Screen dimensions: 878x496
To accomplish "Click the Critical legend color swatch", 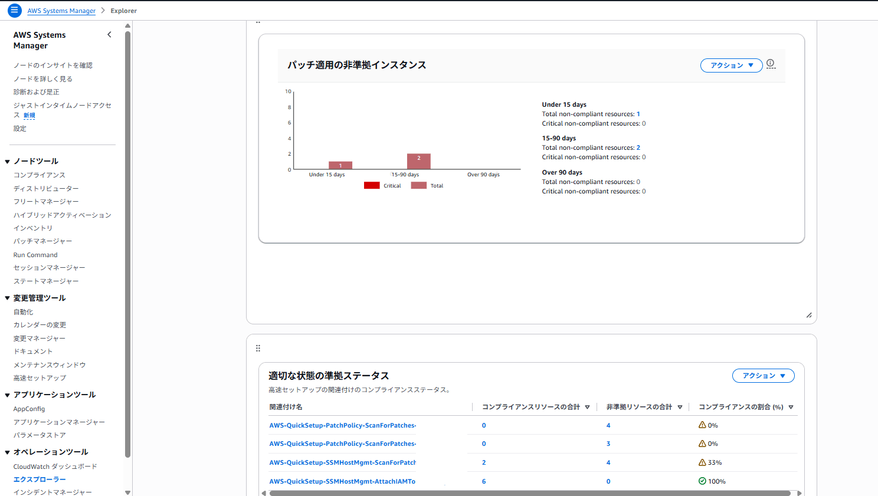I will coord(372,185).
